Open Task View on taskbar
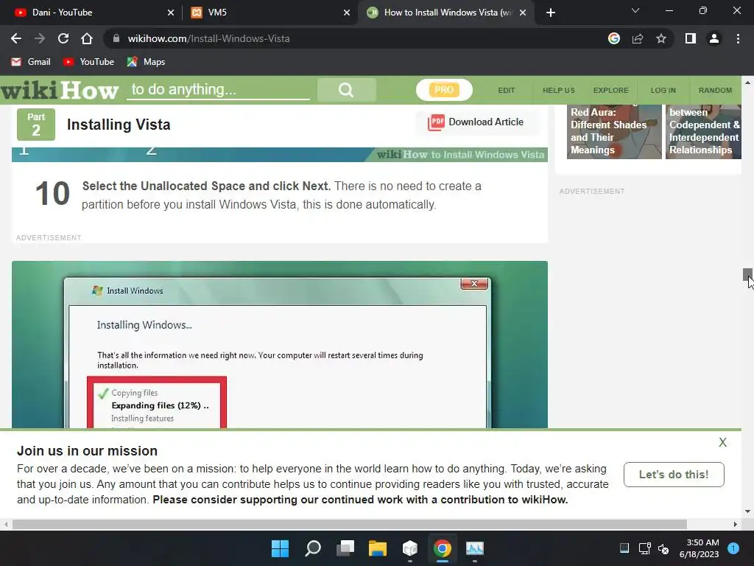 pos(345,548)
